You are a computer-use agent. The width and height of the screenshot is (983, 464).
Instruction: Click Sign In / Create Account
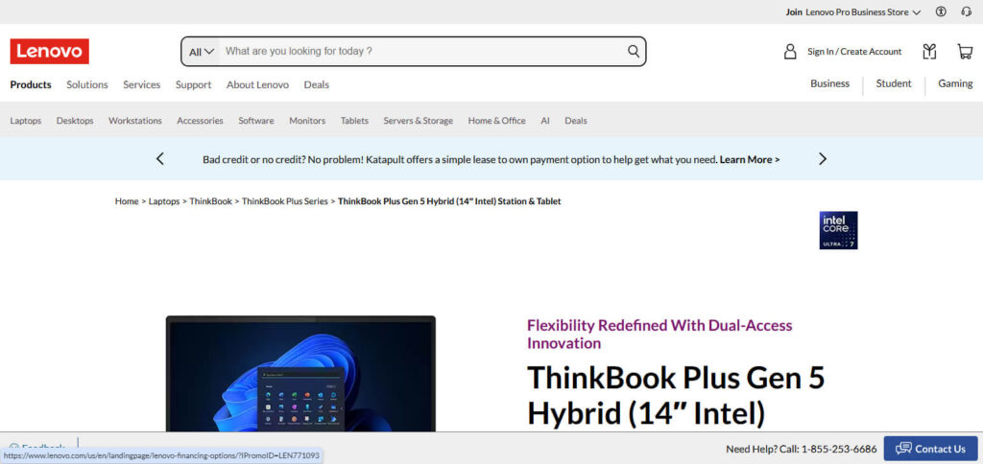(x=853, y=52)
